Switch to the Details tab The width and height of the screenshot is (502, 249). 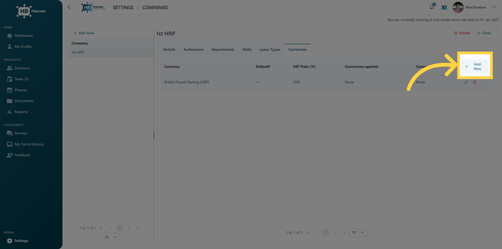coord(169,49)
